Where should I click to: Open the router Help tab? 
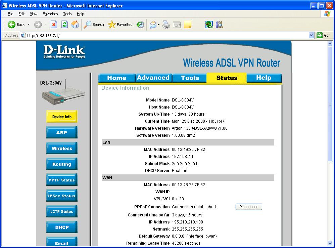pyautogui.click(x=264, y=78)
